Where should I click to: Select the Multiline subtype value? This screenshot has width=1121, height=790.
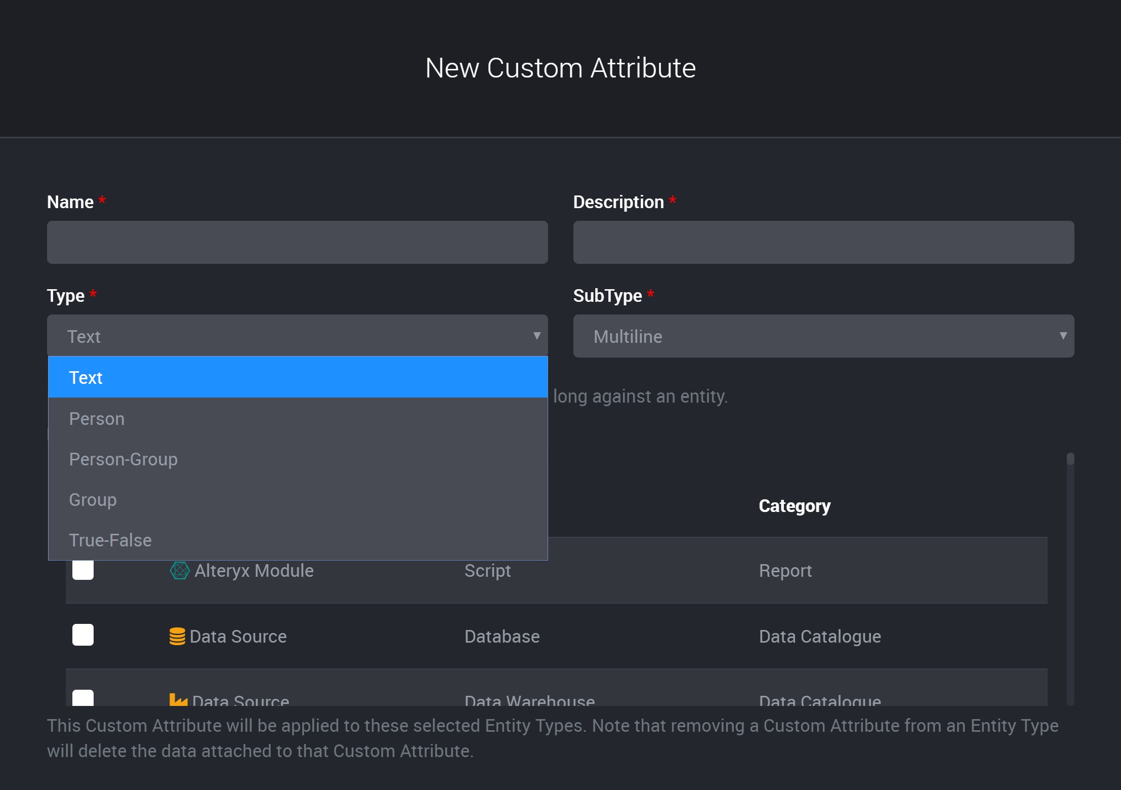[628, 336]
